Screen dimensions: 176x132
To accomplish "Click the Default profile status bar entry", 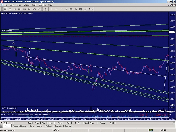I will tap(56, 130).
